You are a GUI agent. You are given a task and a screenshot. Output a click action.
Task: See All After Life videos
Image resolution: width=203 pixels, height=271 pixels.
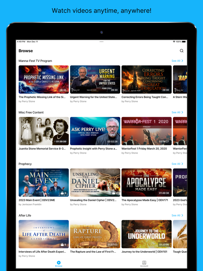(177, 215)
